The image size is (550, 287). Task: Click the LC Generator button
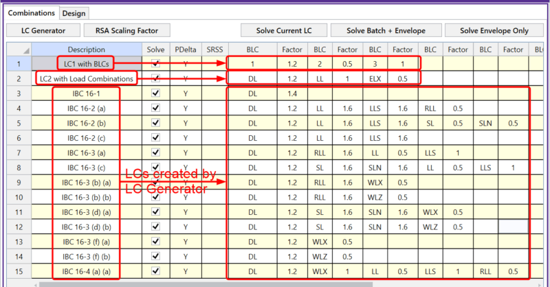[x=43, y=31]
